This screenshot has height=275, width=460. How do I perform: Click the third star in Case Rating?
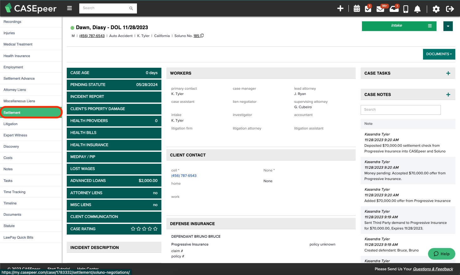[144, 229]
